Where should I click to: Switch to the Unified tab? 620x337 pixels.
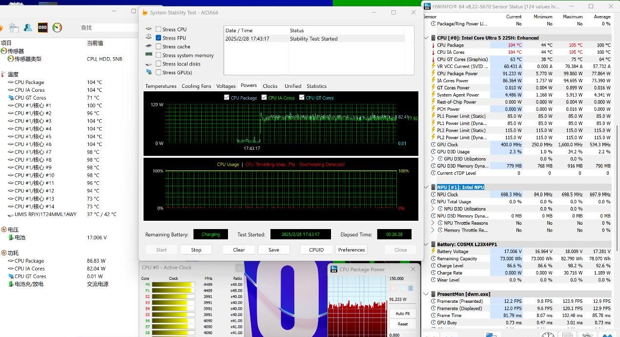(x=293, y=86)
